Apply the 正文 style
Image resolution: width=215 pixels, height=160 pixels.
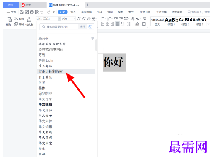pyautogui.click(x=157, y=21)
